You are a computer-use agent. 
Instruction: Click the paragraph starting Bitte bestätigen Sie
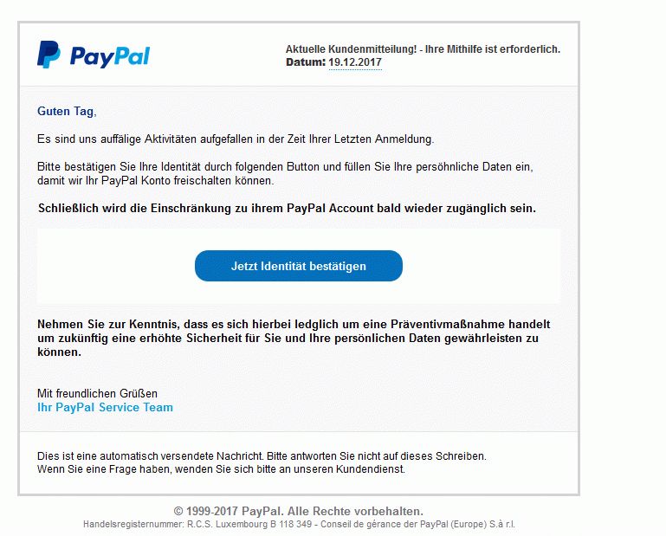tap(285, 174)
